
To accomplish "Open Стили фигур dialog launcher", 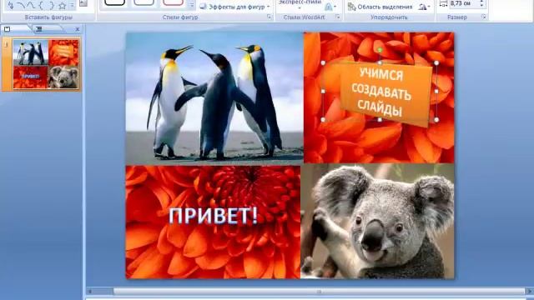I will click(269, 17).
